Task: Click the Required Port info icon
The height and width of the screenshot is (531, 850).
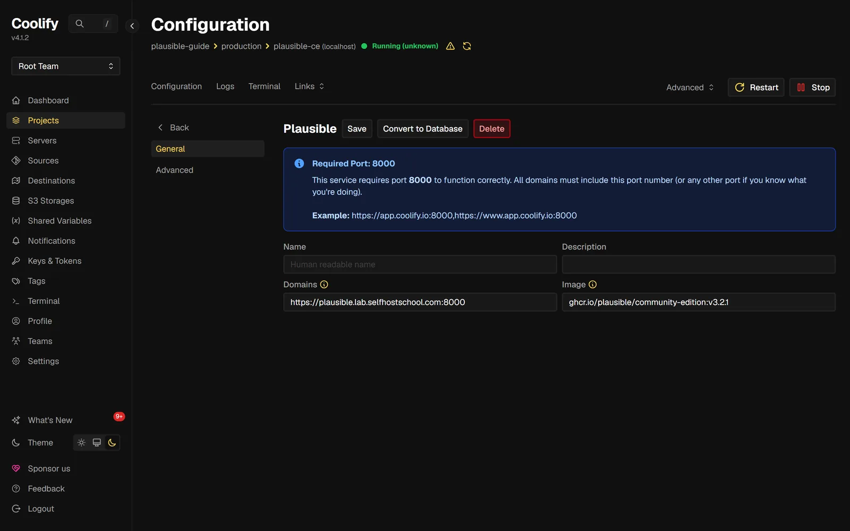Action: (x=300, y=164)
